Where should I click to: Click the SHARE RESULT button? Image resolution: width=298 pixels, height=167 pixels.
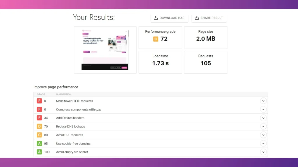209,18
